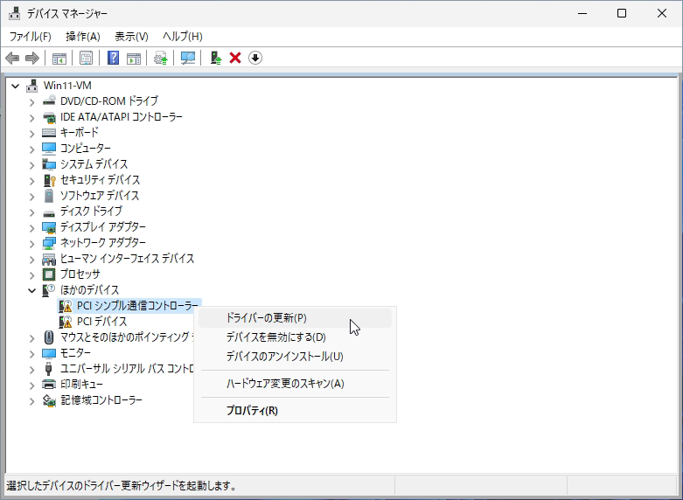Choose プロパティ(R) in context menu

295,410
